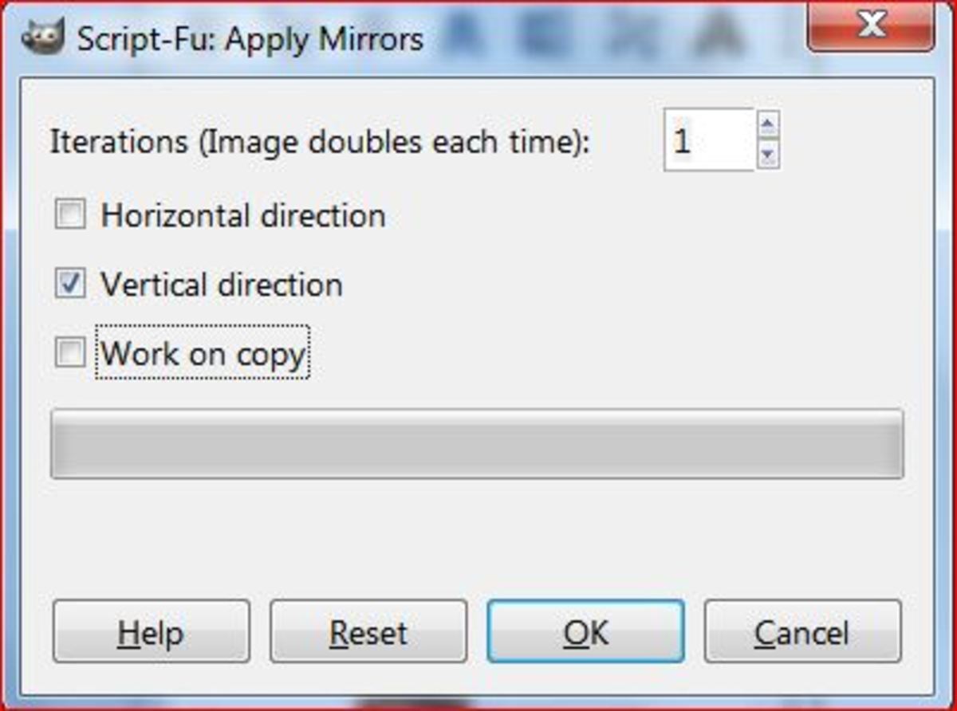Screen dimensions: 957x711
Task: Cancel the Apply Mirrors script
Action: coord(802,632)
